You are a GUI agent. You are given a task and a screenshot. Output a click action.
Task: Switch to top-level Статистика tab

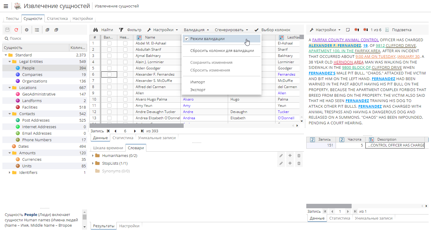[x=57, y=18]
